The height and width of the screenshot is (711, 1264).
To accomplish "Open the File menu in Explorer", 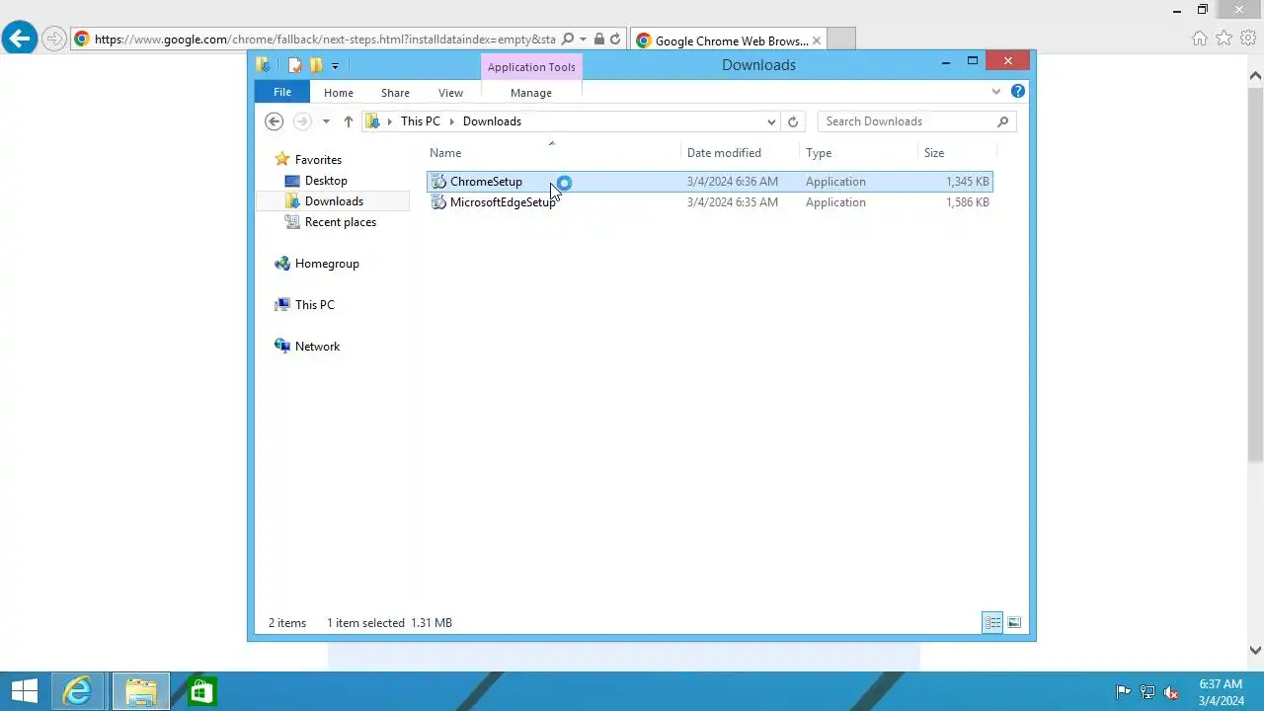I will pyautogui.click(x=282, y=92).
